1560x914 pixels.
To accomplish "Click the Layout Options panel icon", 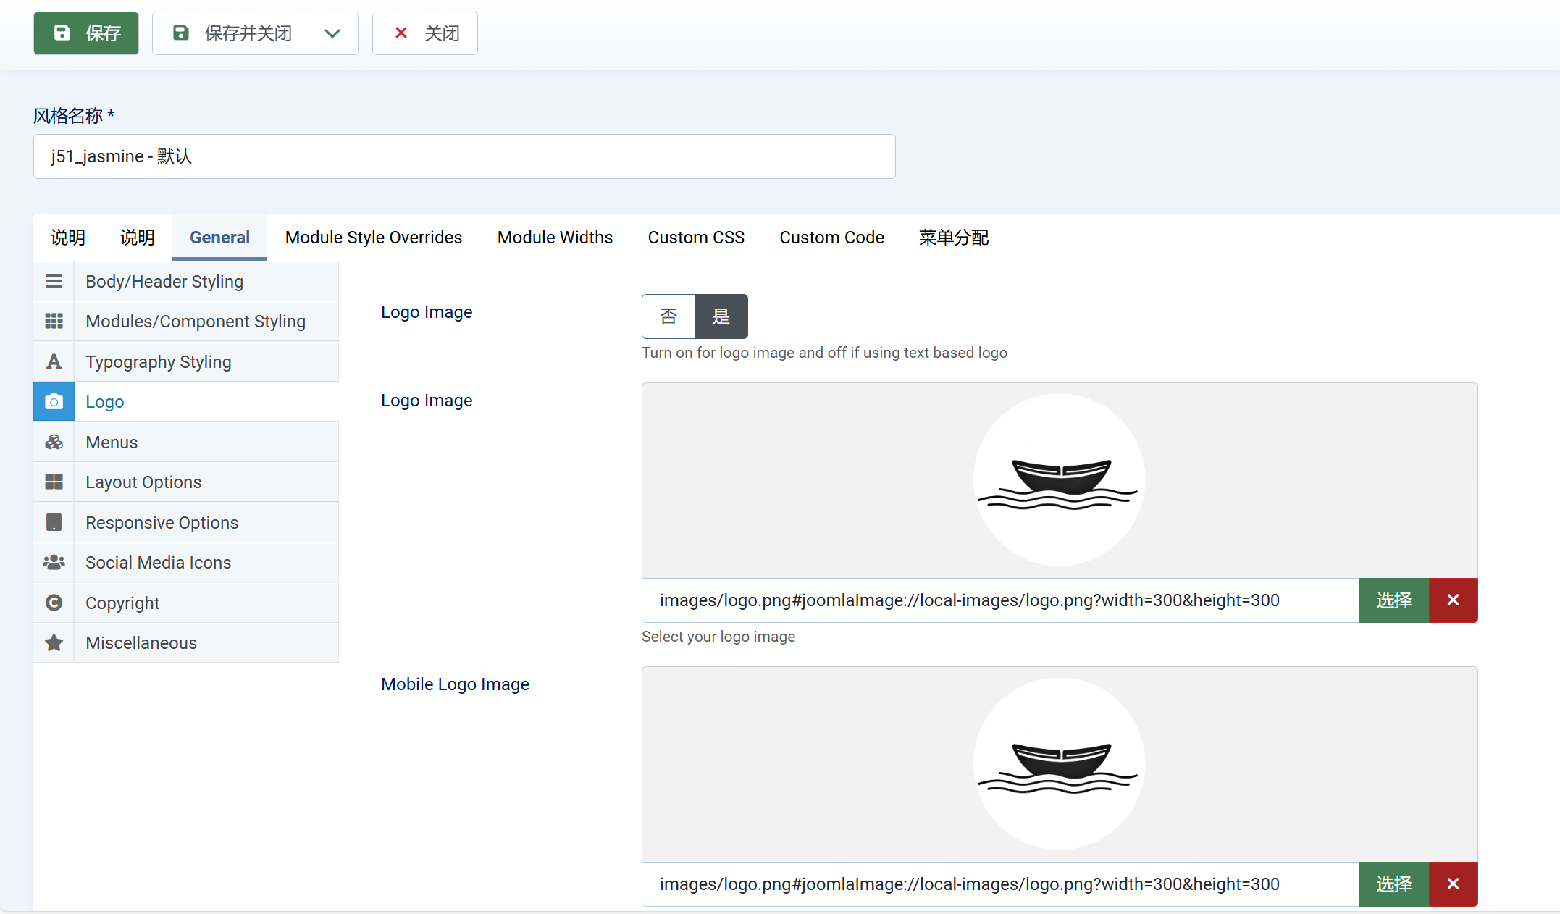I will coord(54,482).
